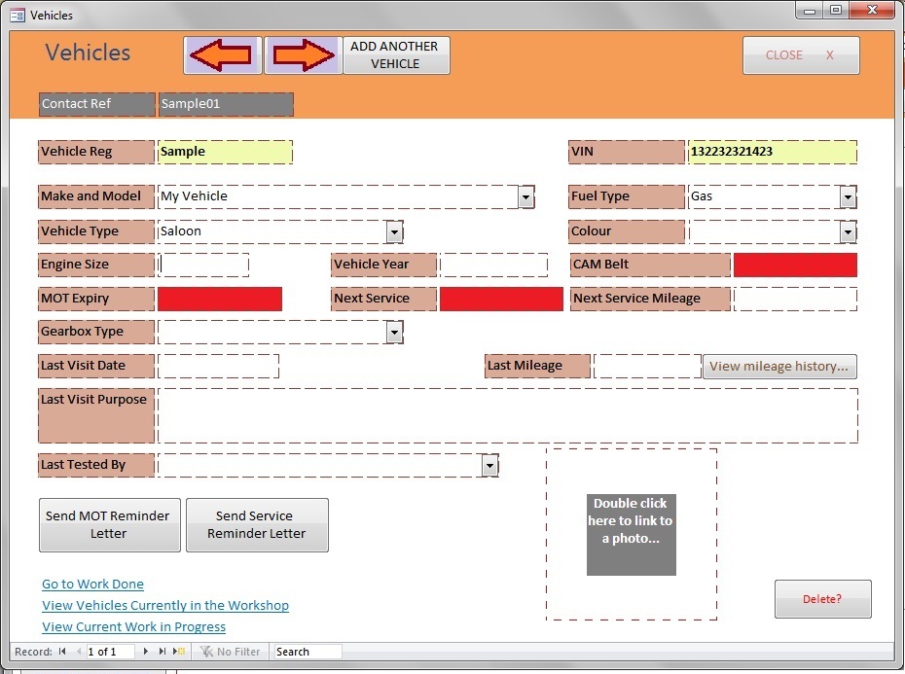Viewport: 905px width, 674px height.
Task: Open Go to Work Done link
Action: pyautogui.click(x=92, y=584)
